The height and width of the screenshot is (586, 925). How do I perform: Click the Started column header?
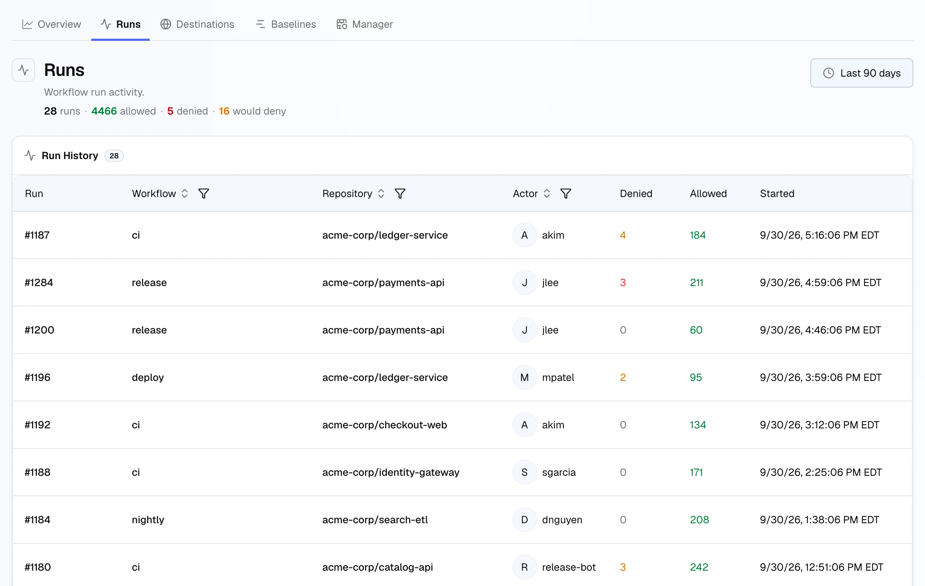(777, 193)
